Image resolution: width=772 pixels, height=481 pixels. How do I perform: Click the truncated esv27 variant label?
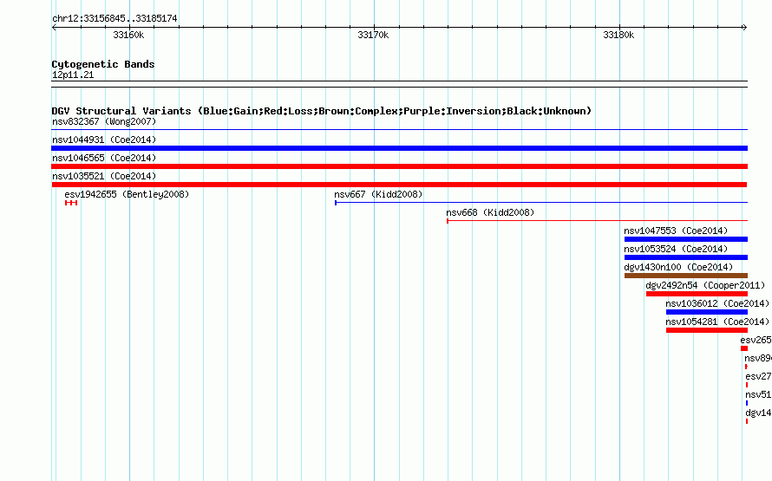tap(758, 376)
